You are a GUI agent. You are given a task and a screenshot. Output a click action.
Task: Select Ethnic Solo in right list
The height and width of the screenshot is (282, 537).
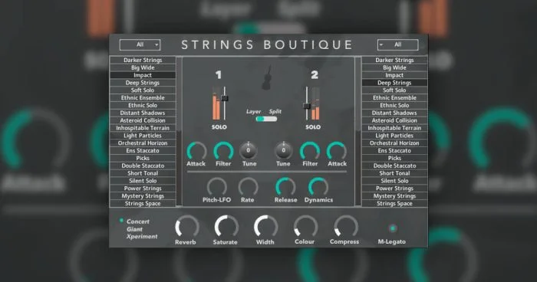pyautogui.click(x=394, y=105)
